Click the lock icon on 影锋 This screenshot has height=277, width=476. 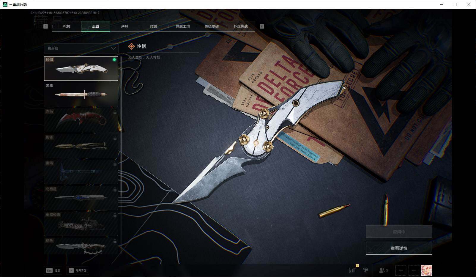tap(115, 138)
